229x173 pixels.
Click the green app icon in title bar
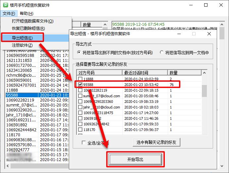tap(6, 5)
